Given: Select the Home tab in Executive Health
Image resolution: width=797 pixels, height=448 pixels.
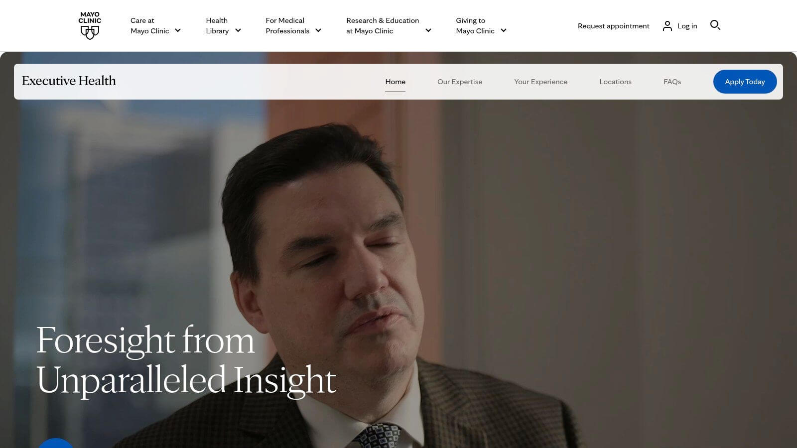Looking at the screenshot, I should [395, 82].
